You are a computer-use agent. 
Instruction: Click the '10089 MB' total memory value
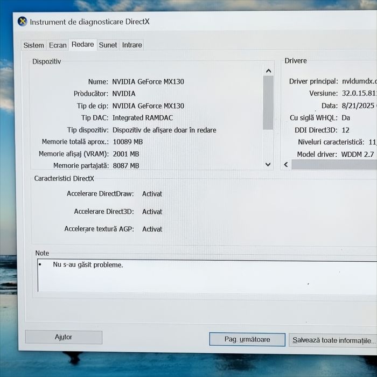point(128,142)
